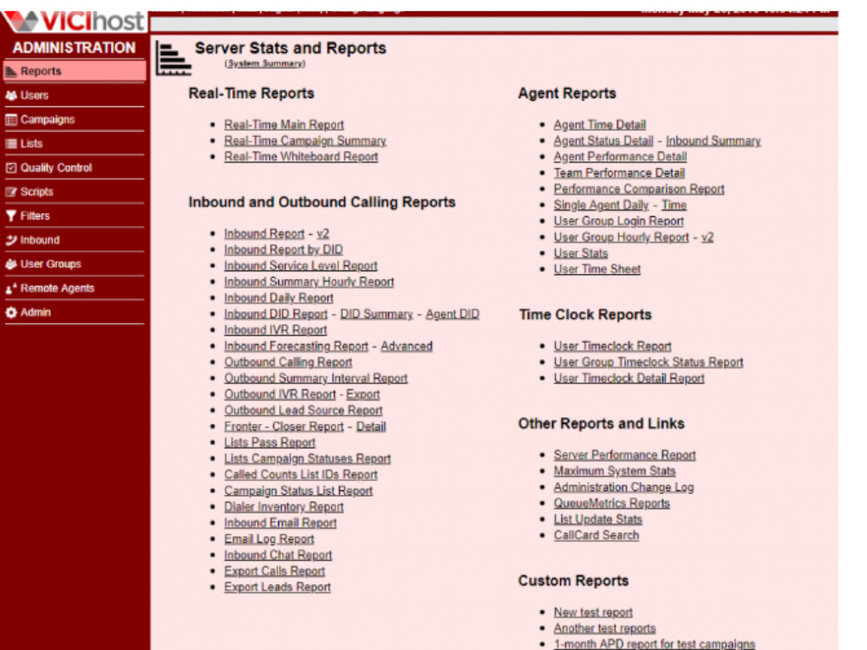Open Dialer Inventory Report

(284, 507)
